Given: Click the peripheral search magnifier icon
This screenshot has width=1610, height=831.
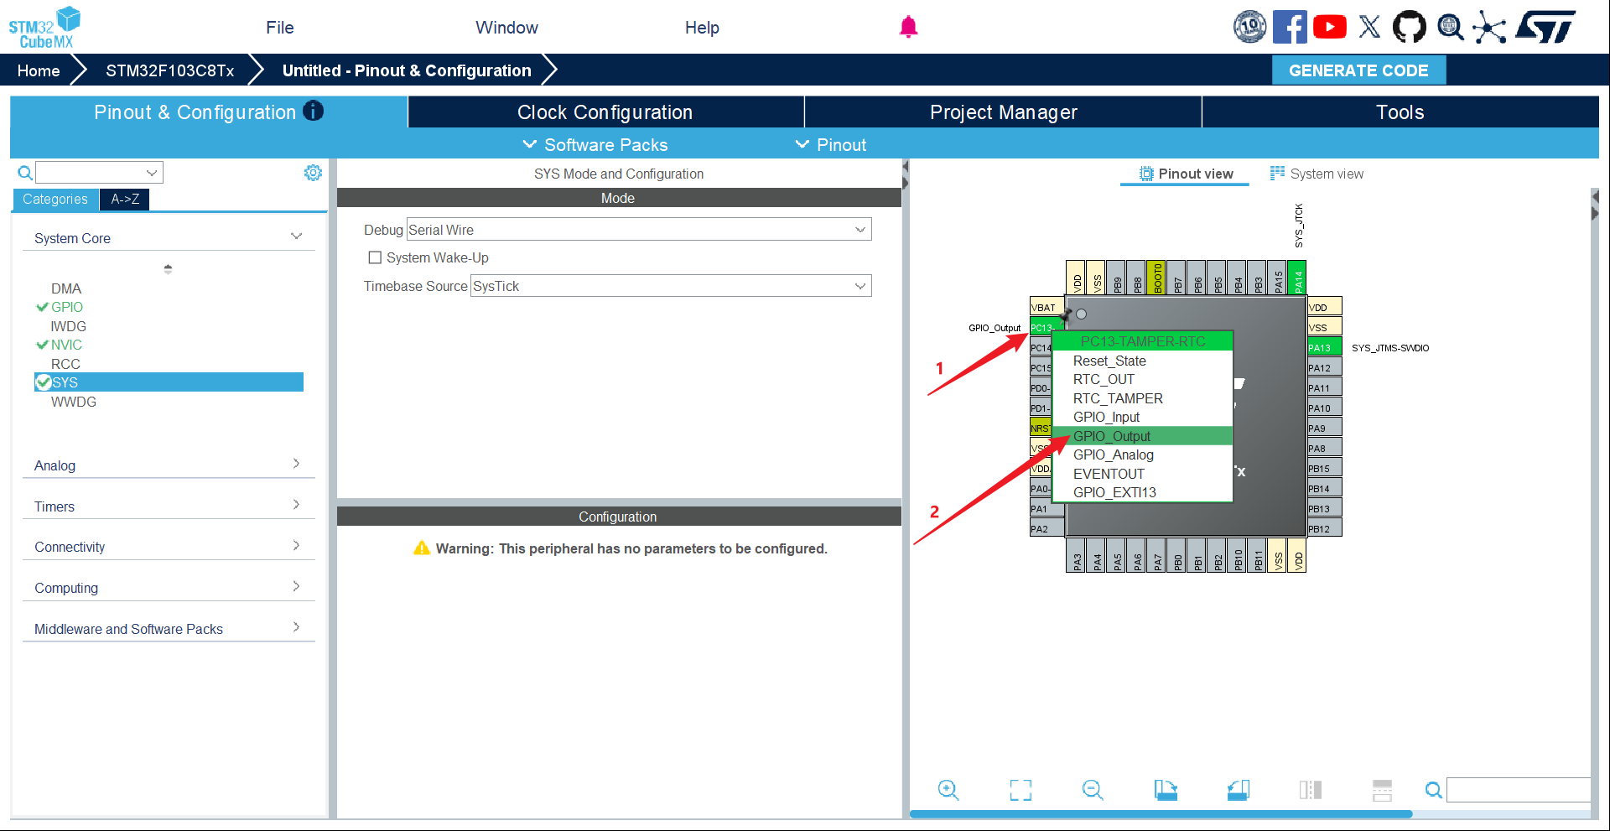Looking at the screenshot, I should [x=25, y=173].
